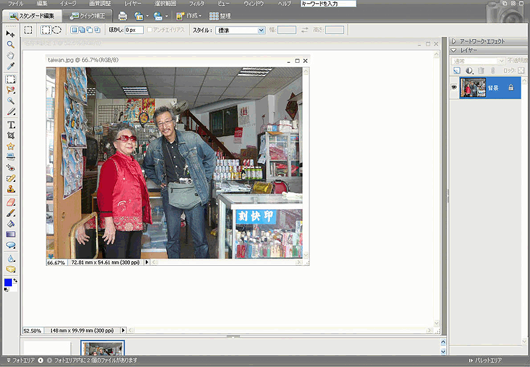The height and width of the screenshot is (367, 530).
Task: Select the Eraser tool
Action: 11,202
